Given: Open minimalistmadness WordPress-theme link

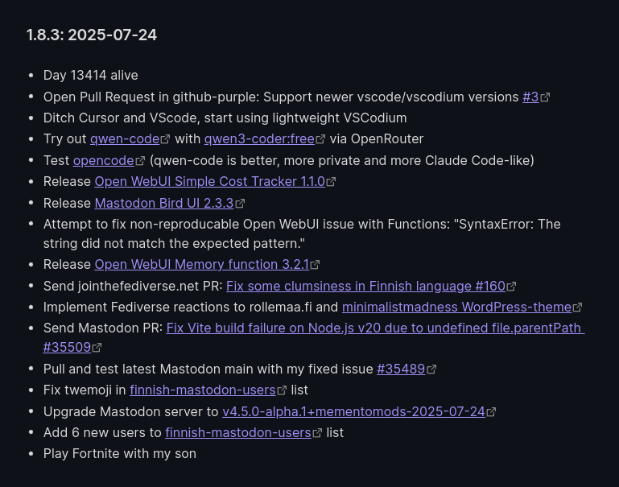Looking at the screenshot, I should 456,307.
